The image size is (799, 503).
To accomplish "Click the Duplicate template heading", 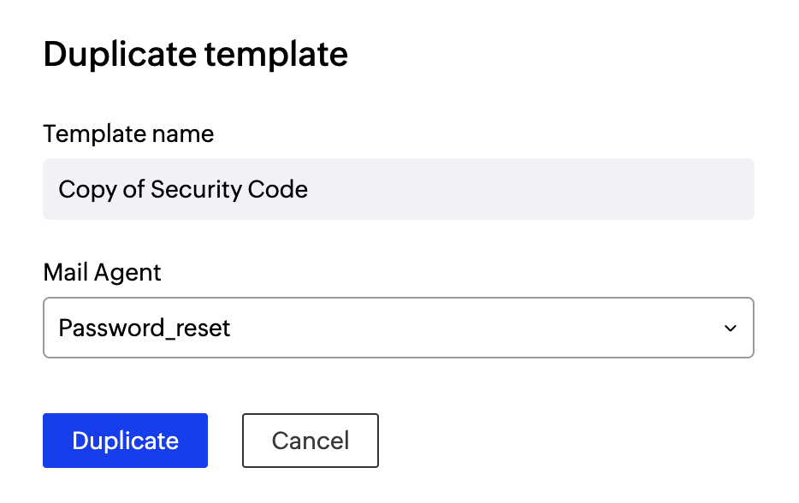I will point(195,55).
